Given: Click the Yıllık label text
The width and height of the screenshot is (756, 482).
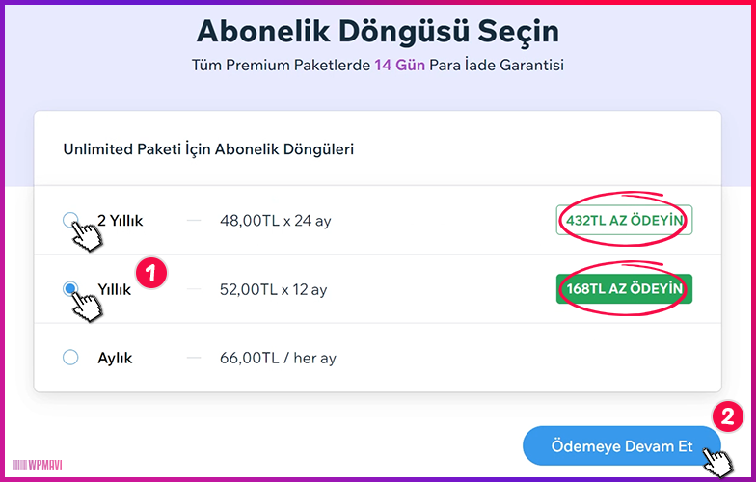Looking at the screenshot, I should pyautogui.click(x=114, y=289).
